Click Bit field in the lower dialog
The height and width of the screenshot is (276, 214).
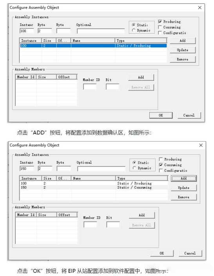[113, 224]
